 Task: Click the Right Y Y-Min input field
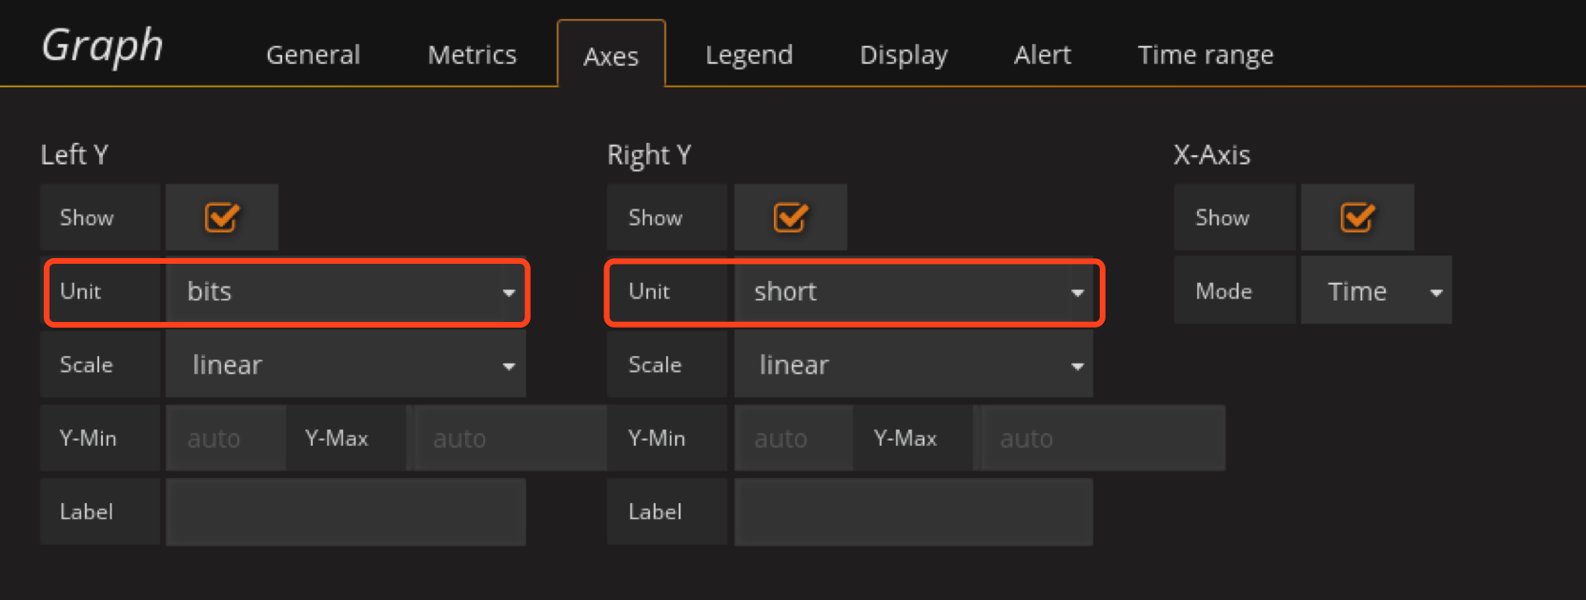pos(793,438)
